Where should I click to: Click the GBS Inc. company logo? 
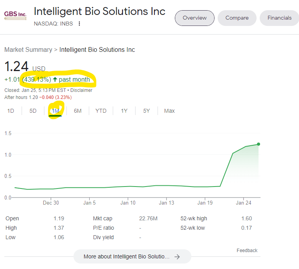point(15,15)
